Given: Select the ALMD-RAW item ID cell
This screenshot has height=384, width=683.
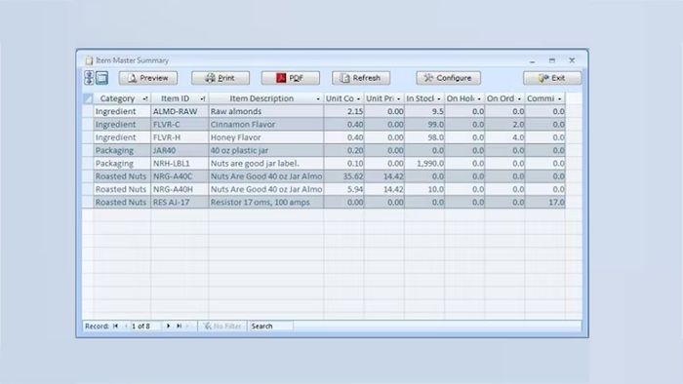Looking at the screenshot, I should click(180, 111).
